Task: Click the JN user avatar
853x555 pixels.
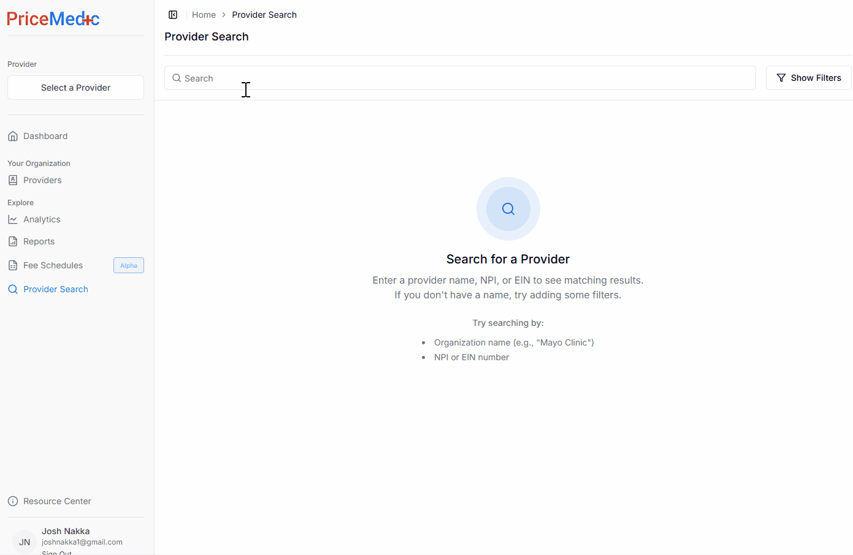Action: [25, 542]
